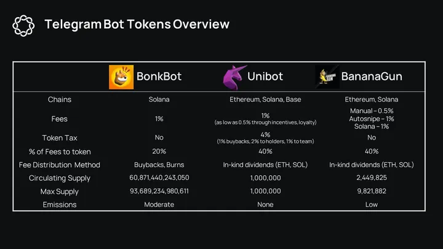Click Unibot's 4% token tax cell
The height and width of the screenshot is (249, 443).
click(x=265, y=135)
